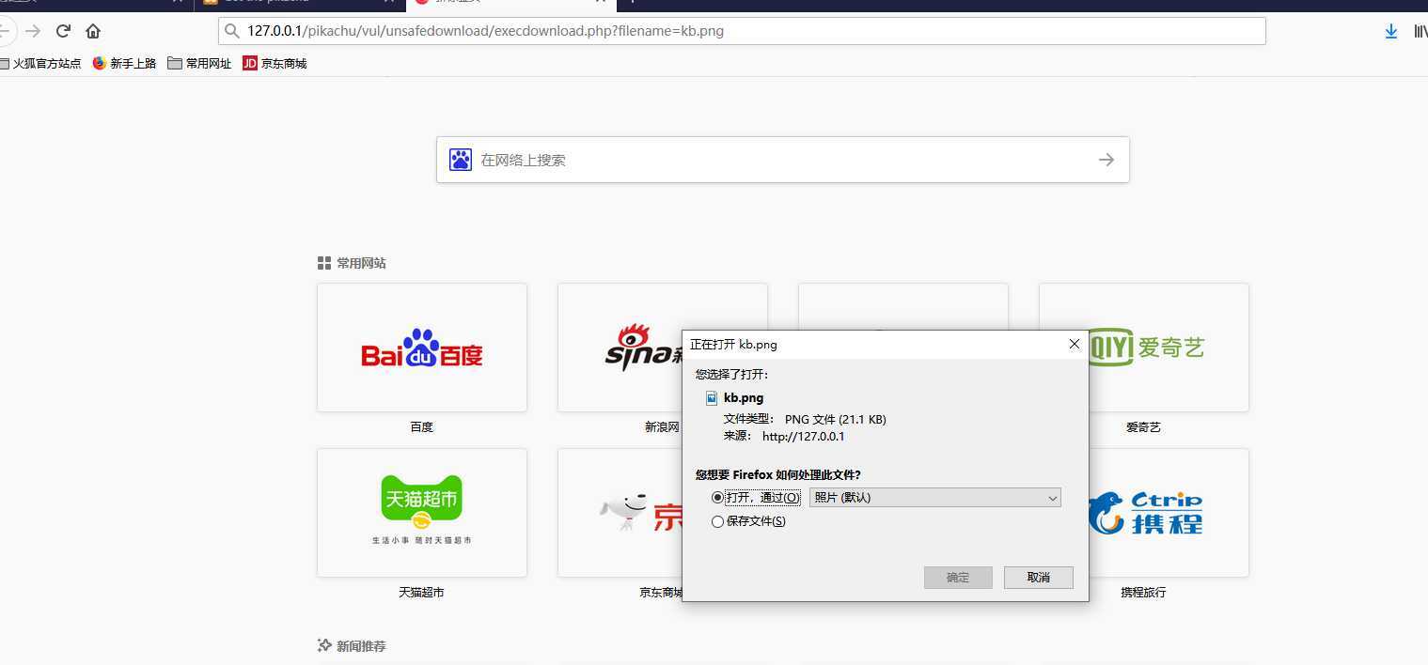1428x665 pixels.
Task: Select 打开，通过 radio option
Action: [718, 498]
